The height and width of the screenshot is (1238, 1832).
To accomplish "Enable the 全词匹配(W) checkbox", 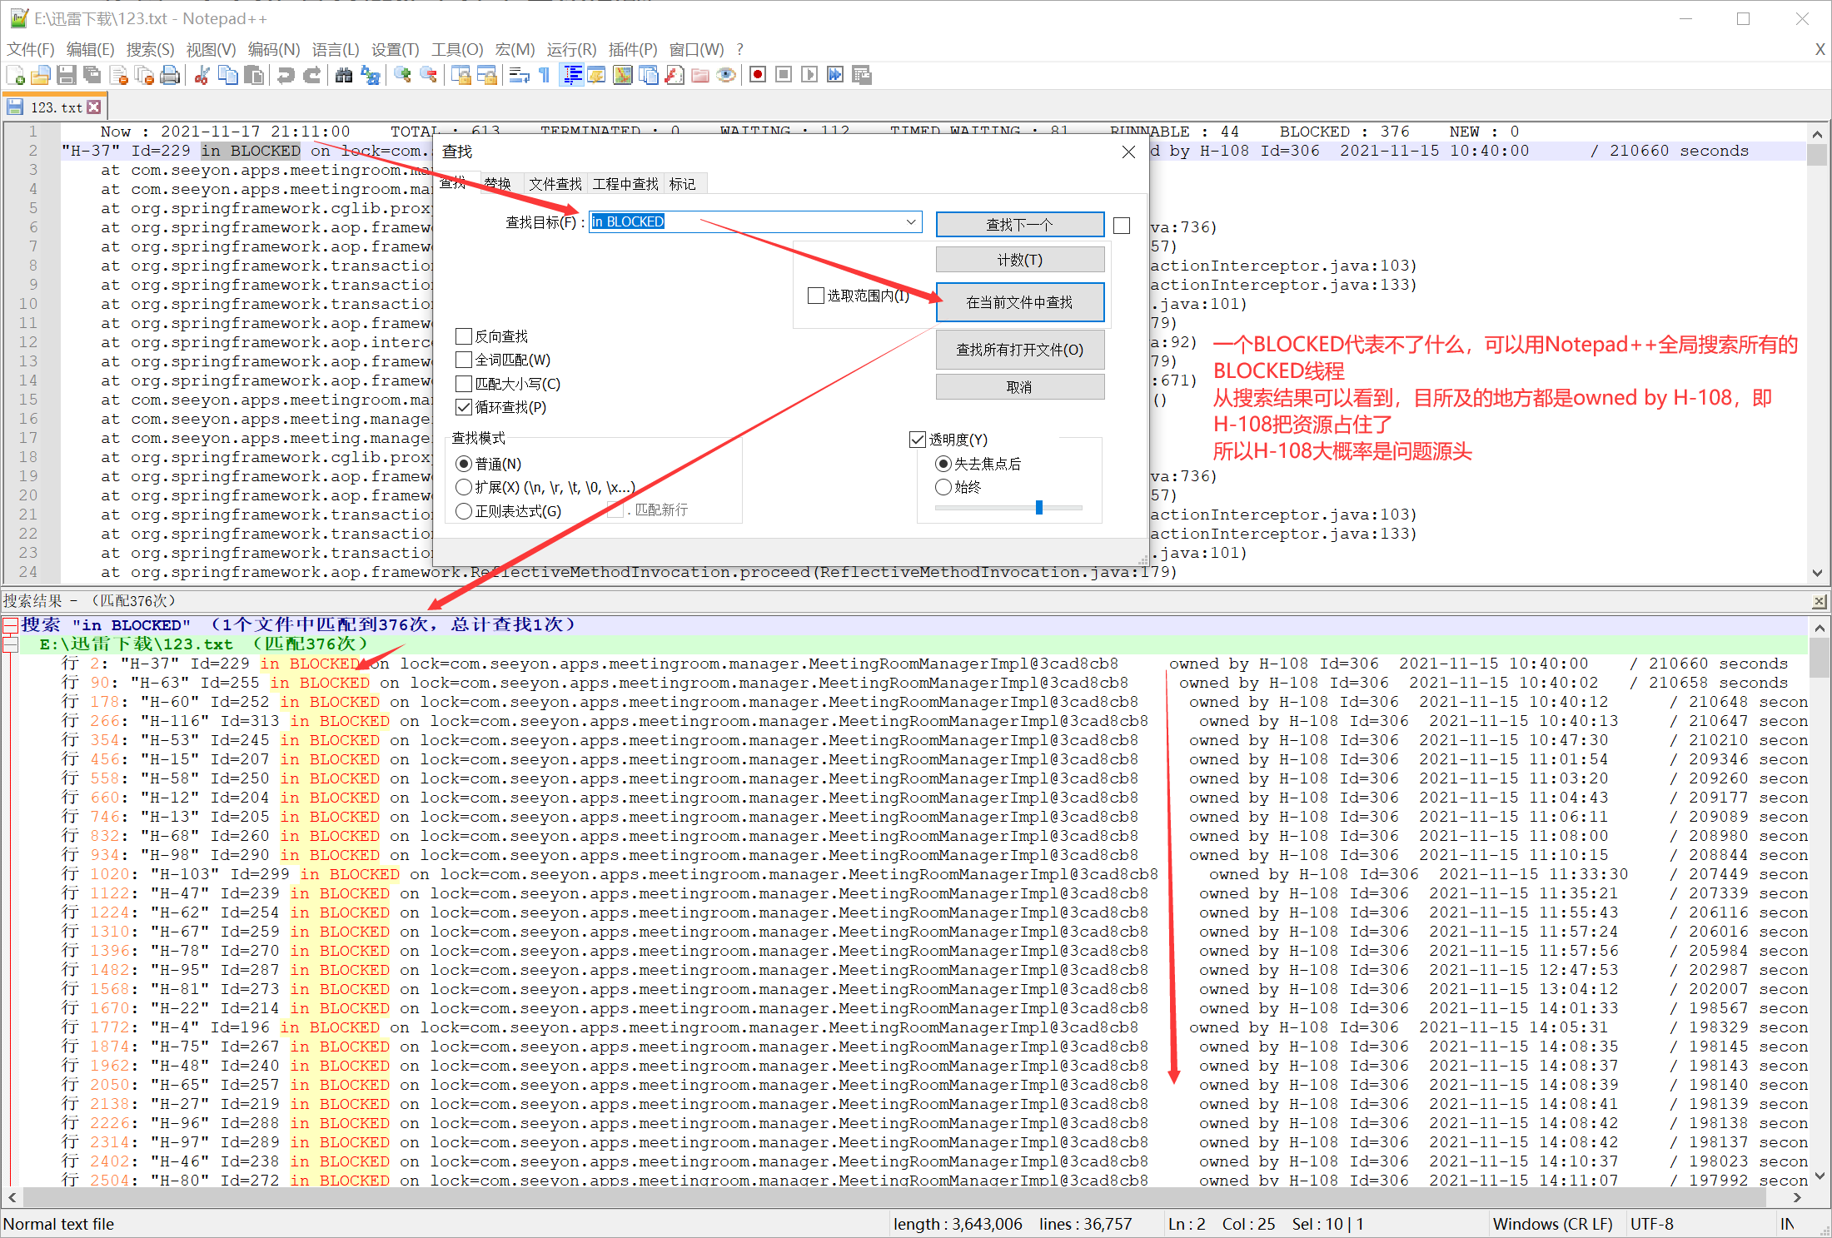I will [x=464, y=360].
